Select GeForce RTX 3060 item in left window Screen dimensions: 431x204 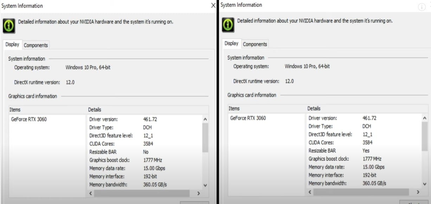coord(29,119)
